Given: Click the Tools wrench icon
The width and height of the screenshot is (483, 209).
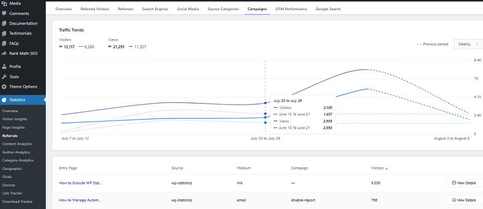Looking at the screenshot, I should [4, 77].
